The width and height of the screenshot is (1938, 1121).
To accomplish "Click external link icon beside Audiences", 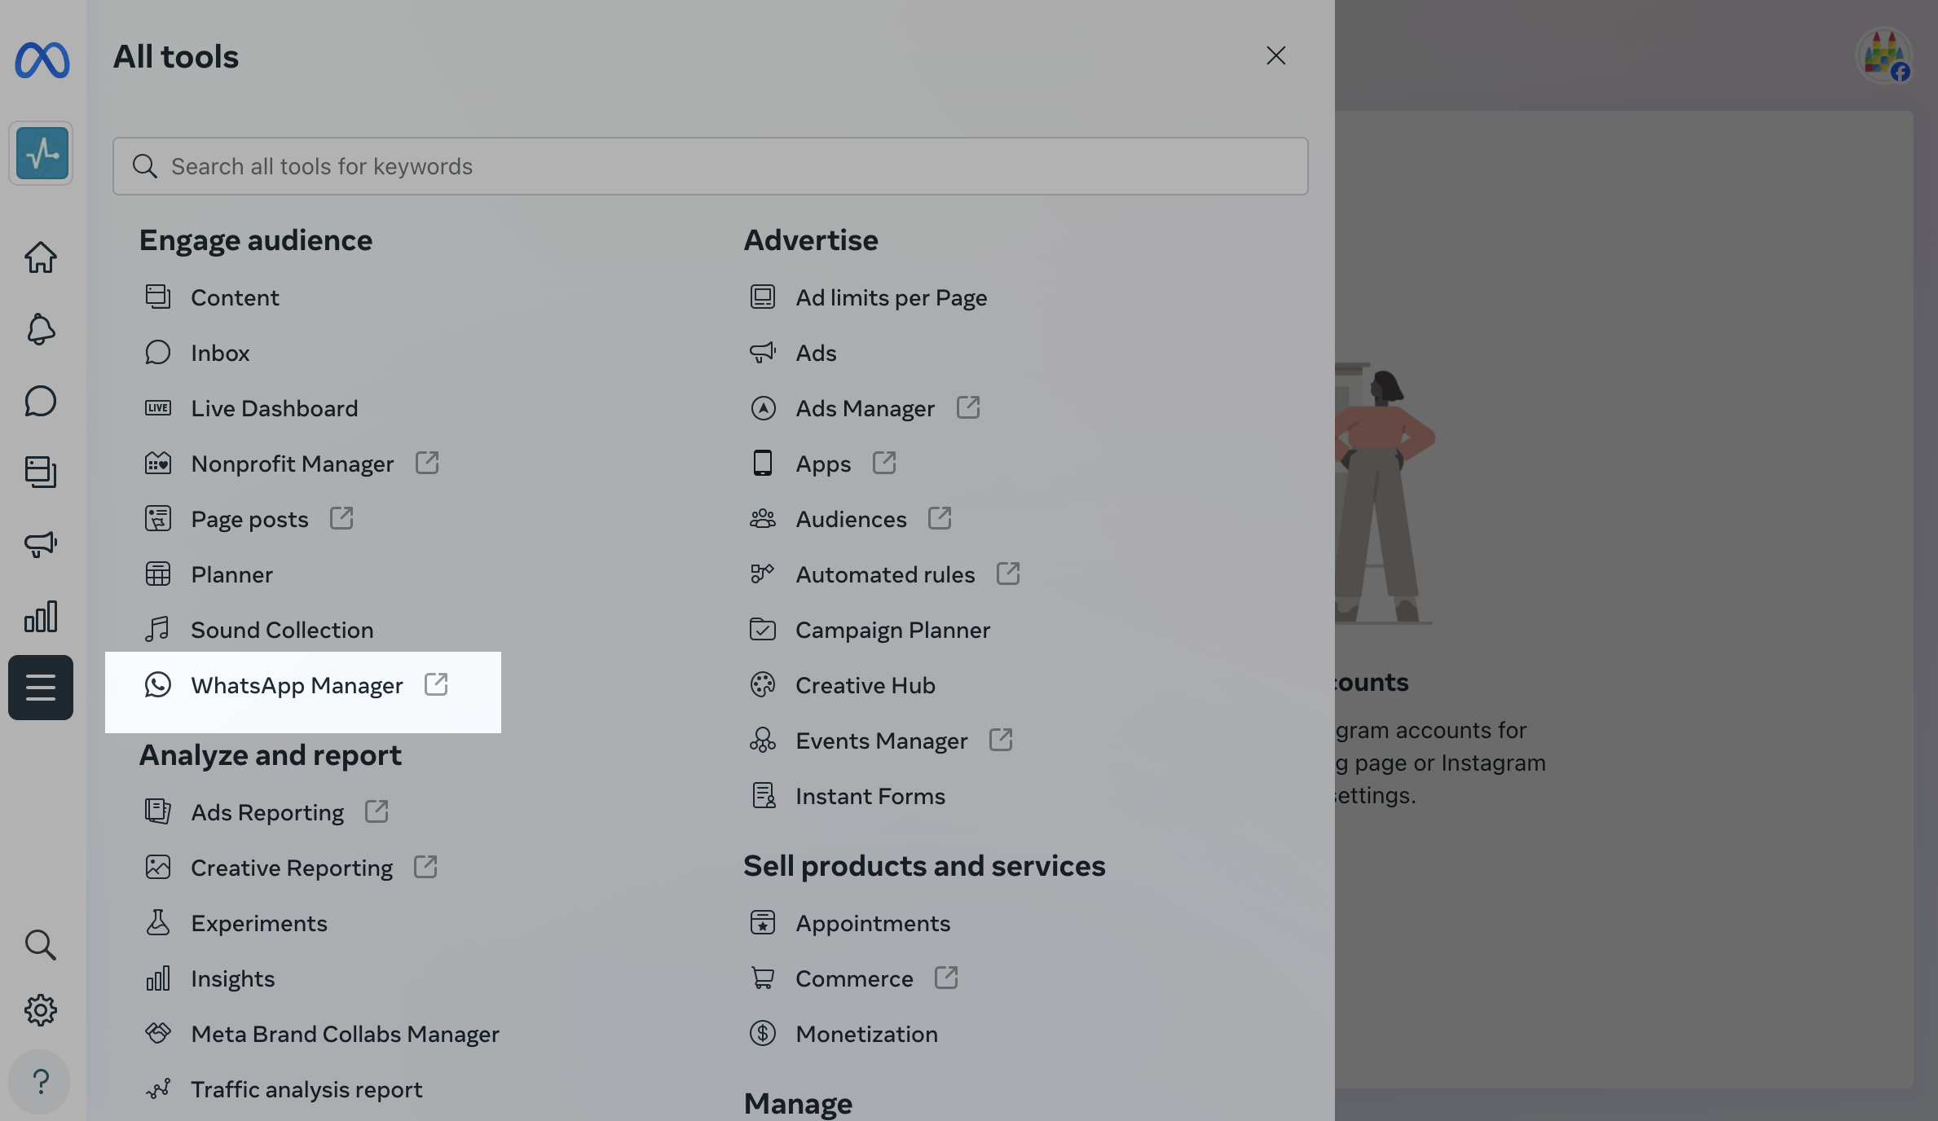I will [940, 518].
